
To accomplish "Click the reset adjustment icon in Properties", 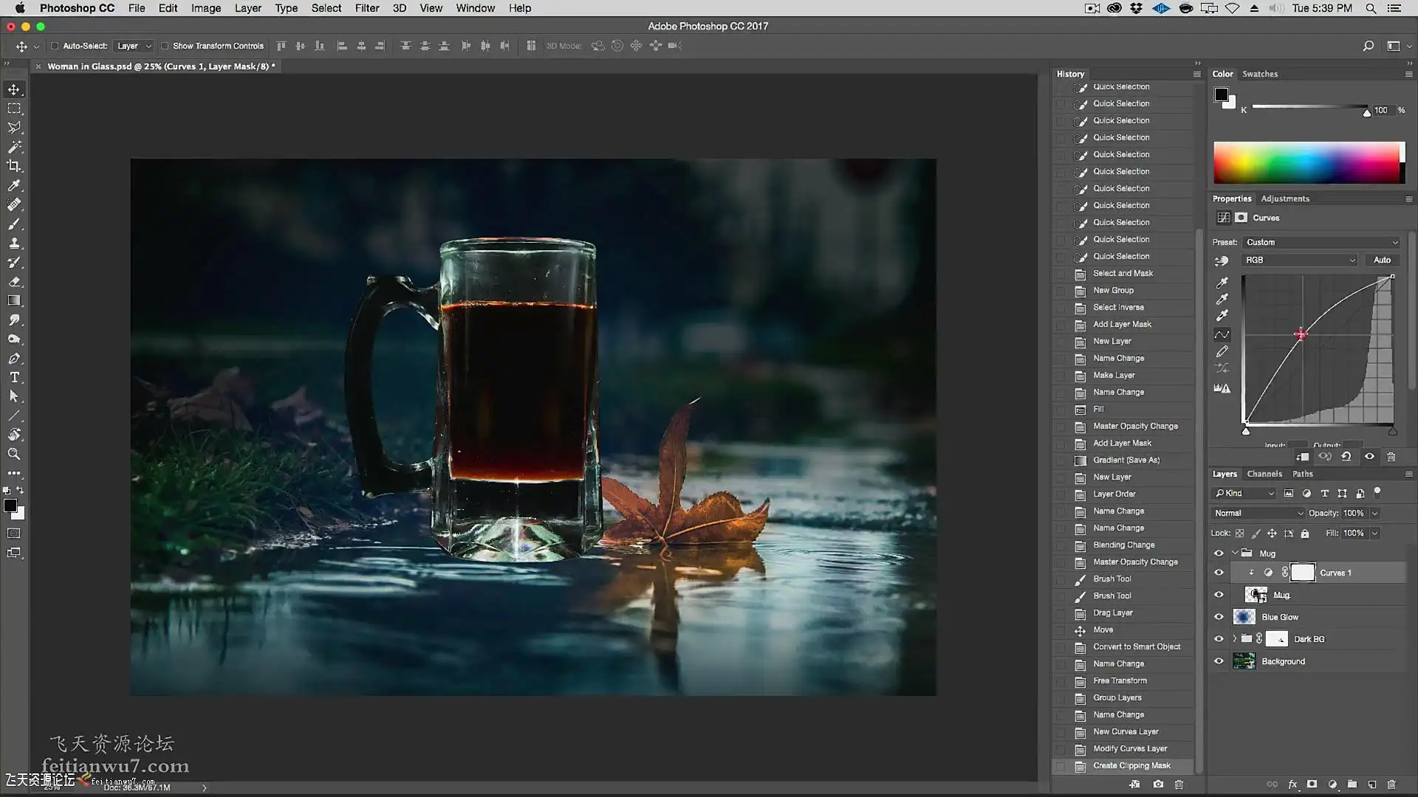I will (1346, 457).
